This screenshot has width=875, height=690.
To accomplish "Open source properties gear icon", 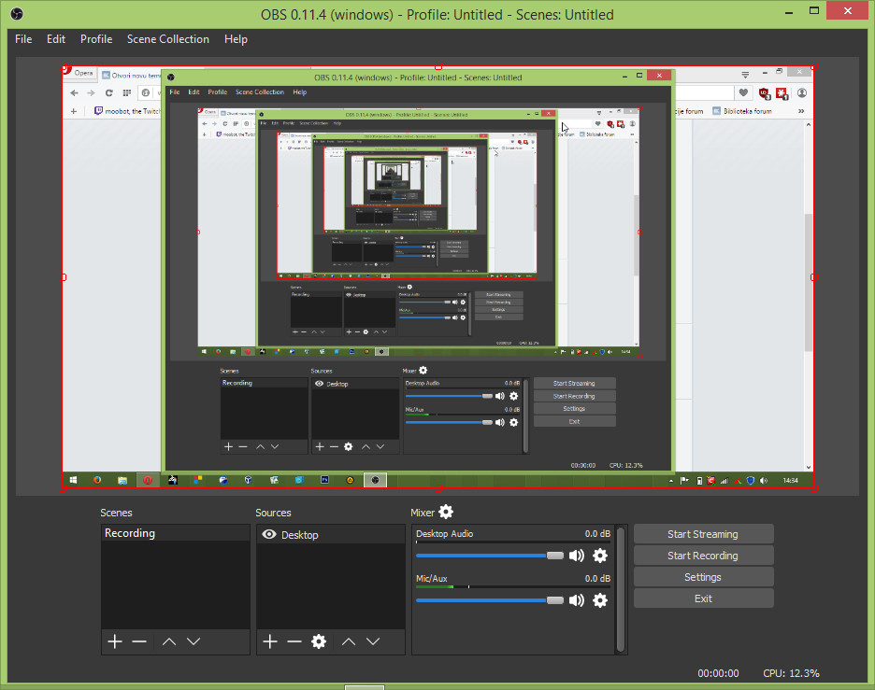I will coord(319,641).
